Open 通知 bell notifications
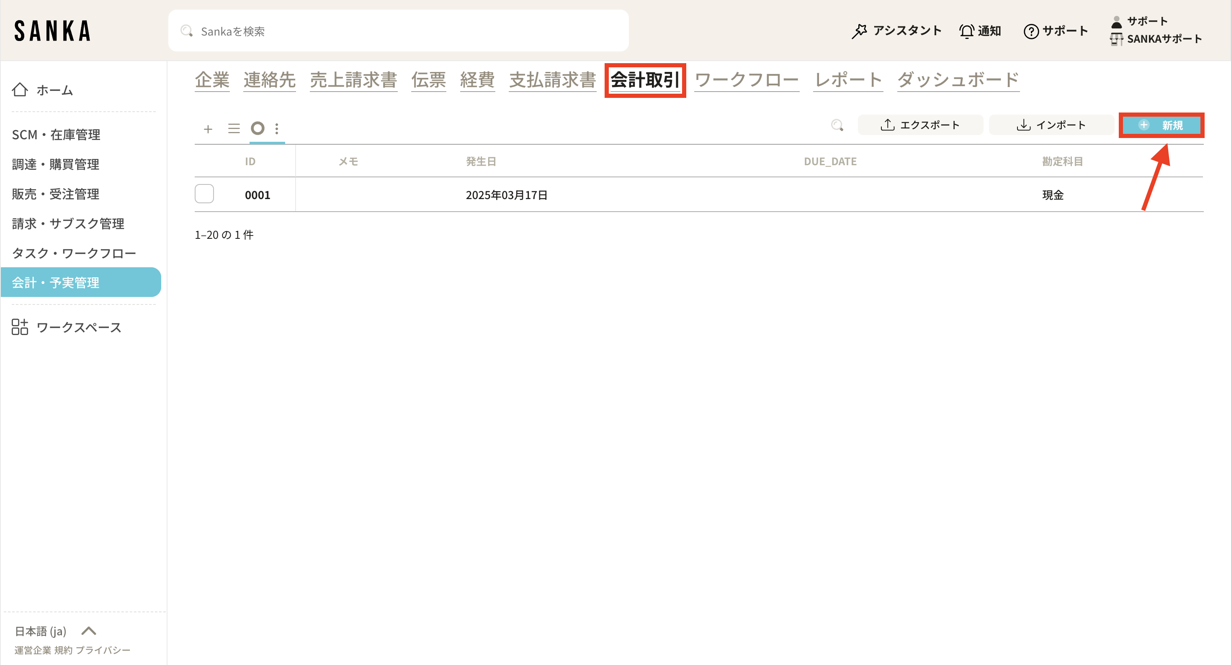 (966, 31)
